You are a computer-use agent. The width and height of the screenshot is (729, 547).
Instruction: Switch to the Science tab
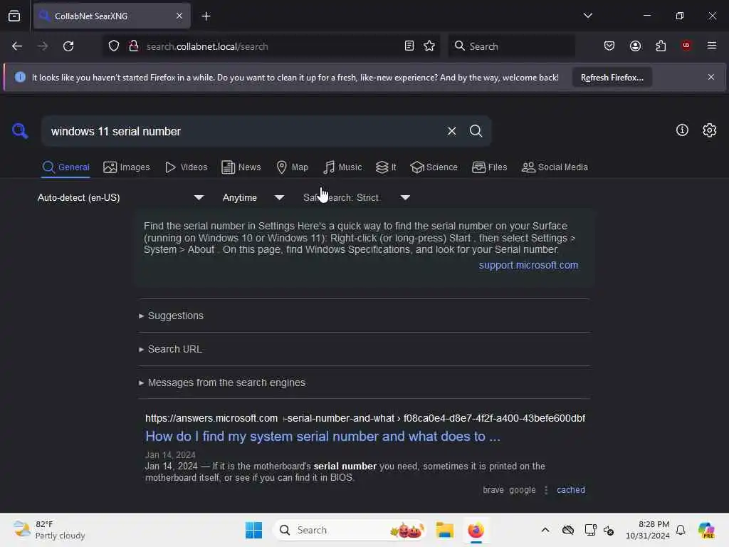(434, 167)
